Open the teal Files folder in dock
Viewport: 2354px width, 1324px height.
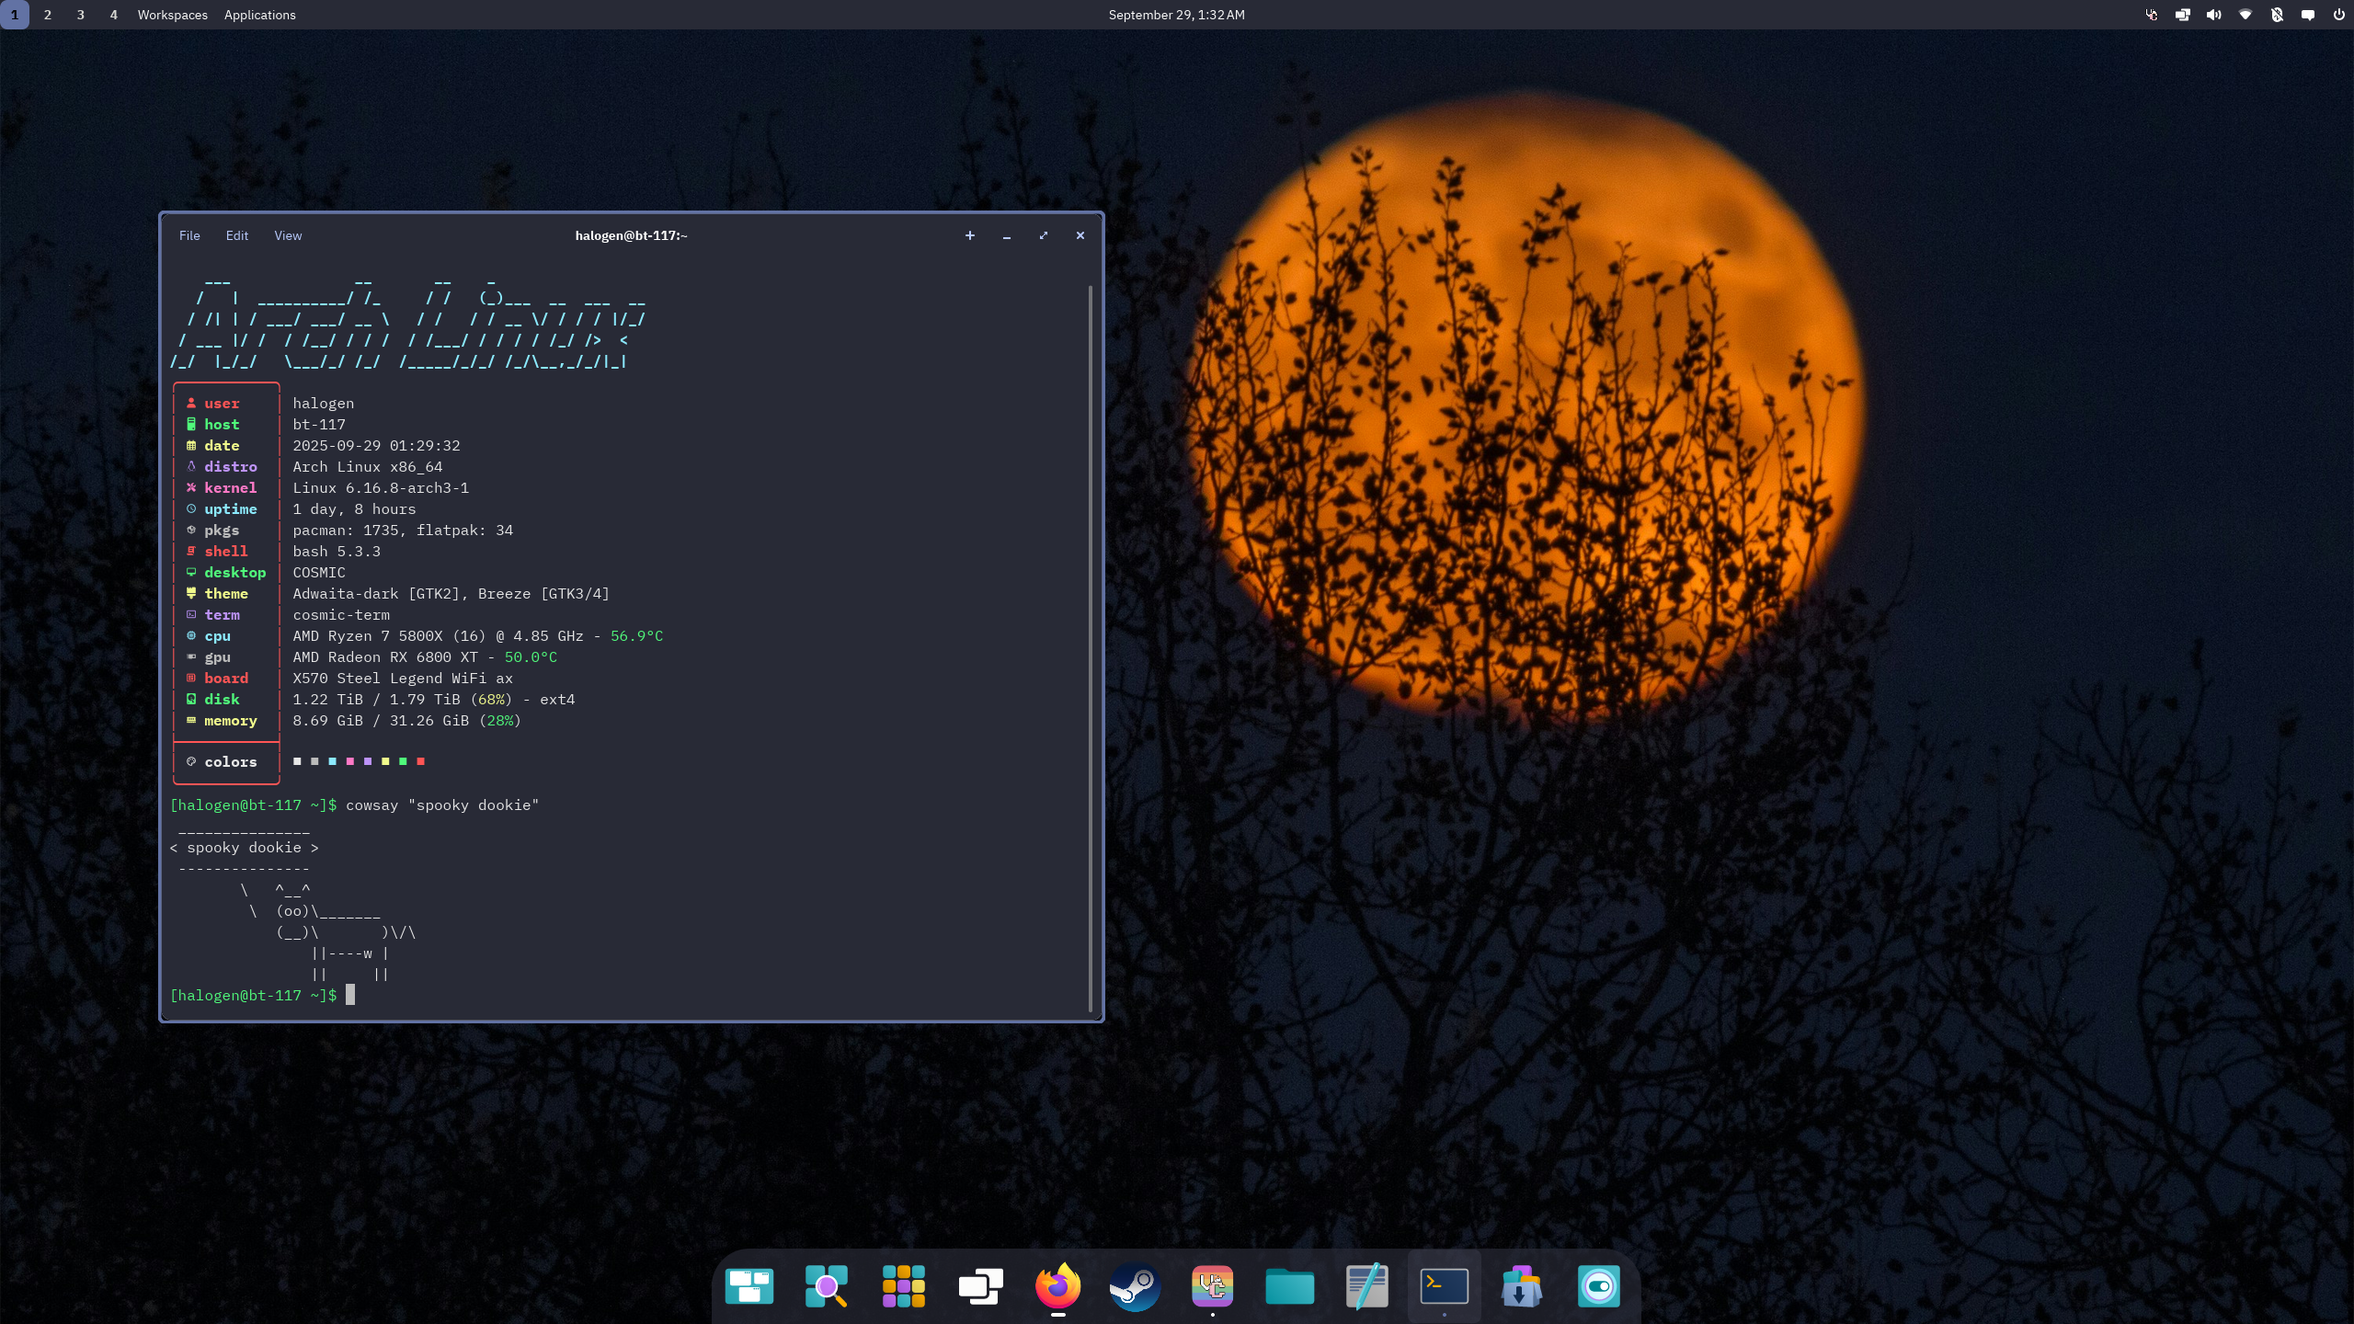(x=1289, y=1285)
